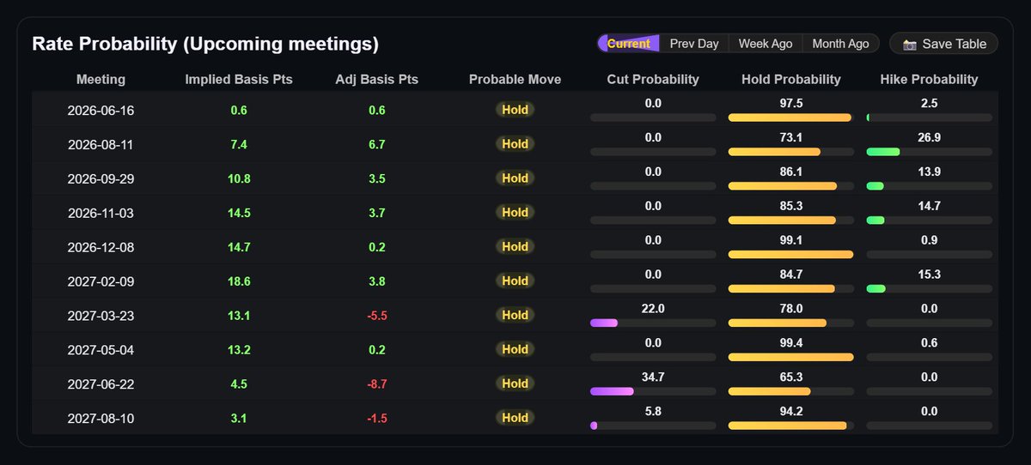Click the Hike Probability column header
Screen dimensions: 1031x465
(x=929, y=79)
